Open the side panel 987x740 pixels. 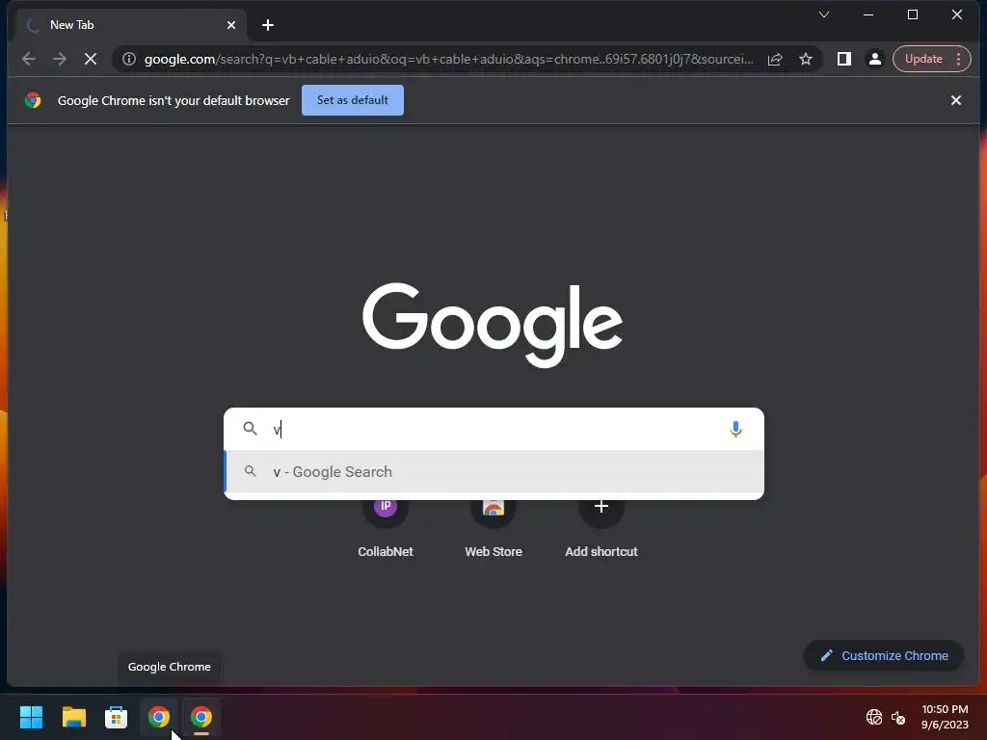(x=844, y=59)
